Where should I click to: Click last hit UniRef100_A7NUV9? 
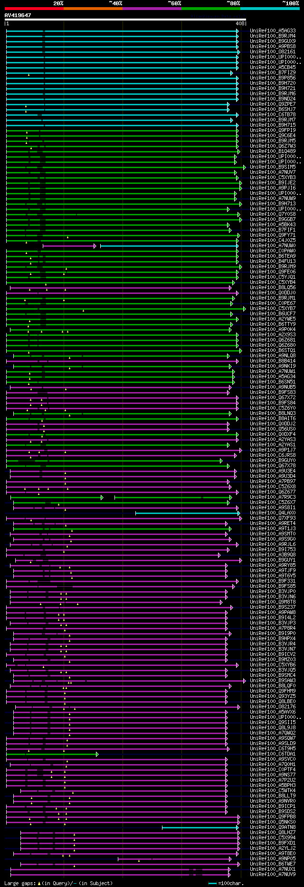(x=273, y=875)
